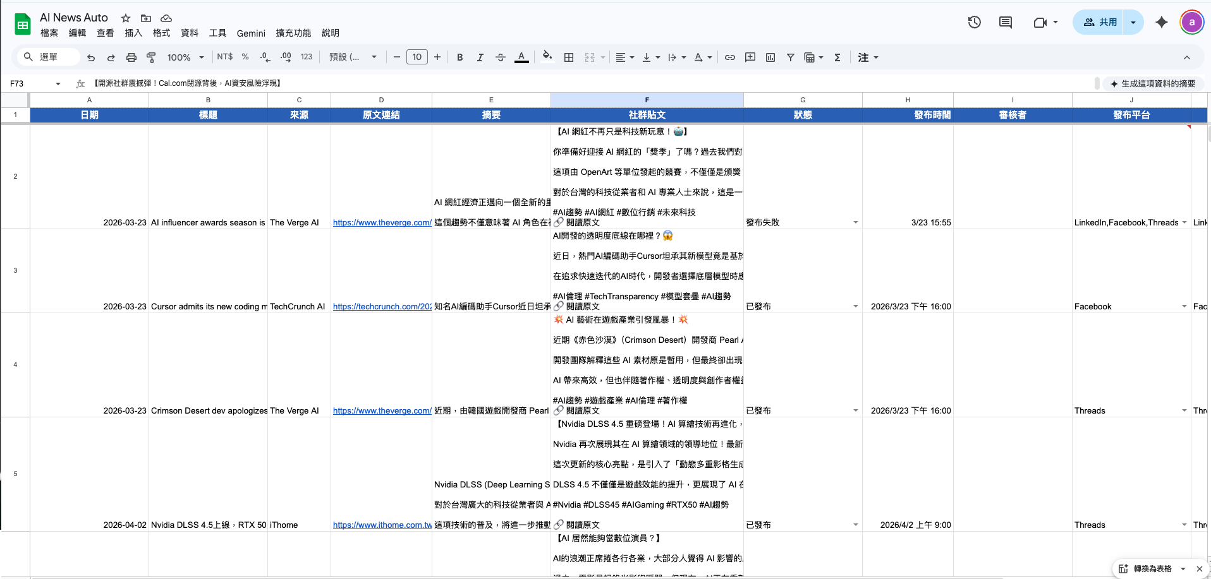Screen dimensions: 1211x579
Task: Open the 擴充功能 menu
Action: click(x=293, y=33)
